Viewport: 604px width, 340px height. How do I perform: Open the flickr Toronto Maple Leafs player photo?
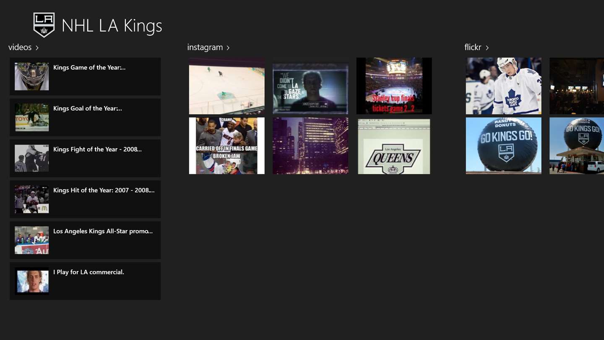(x=503, y=86)
